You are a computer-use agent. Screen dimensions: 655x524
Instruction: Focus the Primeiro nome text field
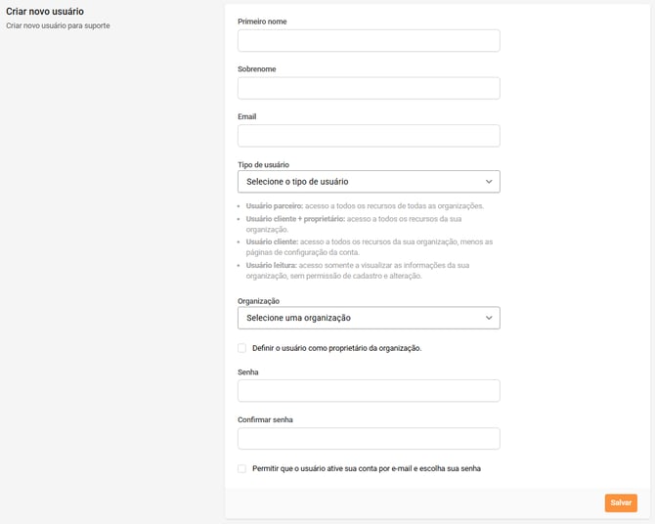369,40
